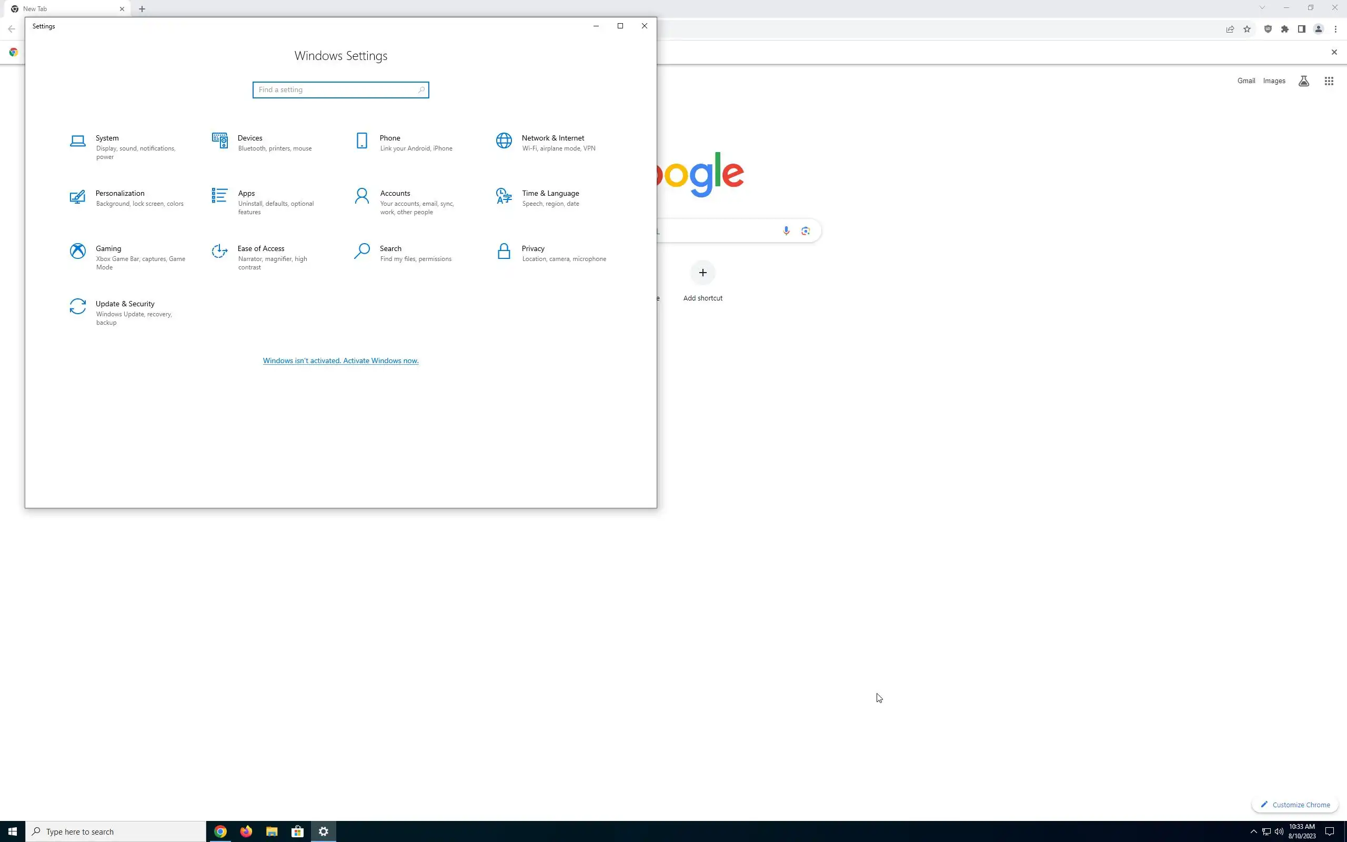This screenshot has width=1347, height=842.
Task: Open Accounts settings category
Action: [395, 194]
